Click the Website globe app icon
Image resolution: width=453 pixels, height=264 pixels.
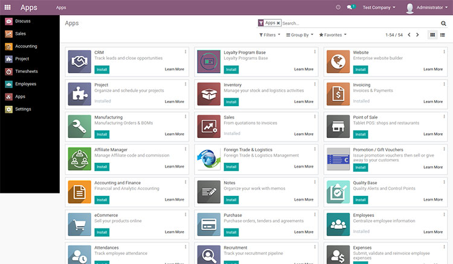tap(338, 61)
